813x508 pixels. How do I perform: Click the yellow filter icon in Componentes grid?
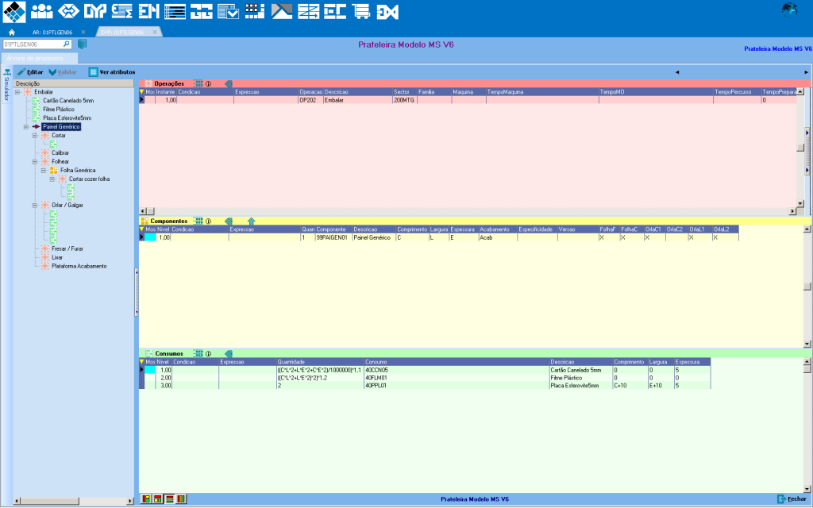coord(142,229)
